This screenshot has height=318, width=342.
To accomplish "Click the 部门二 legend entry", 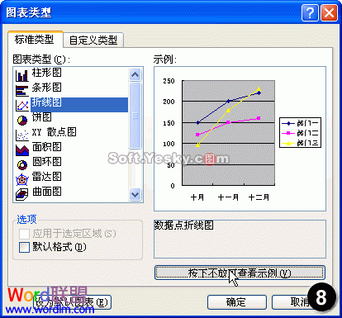I will point(300,133).
